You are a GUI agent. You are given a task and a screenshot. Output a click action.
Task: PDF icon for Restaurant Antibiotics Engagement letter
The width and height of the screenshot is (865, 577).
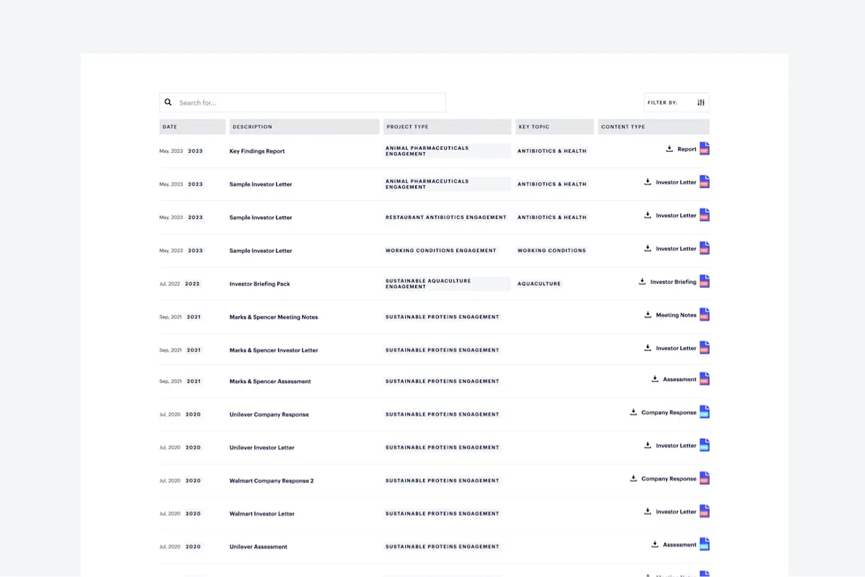(x=704, y=215)
